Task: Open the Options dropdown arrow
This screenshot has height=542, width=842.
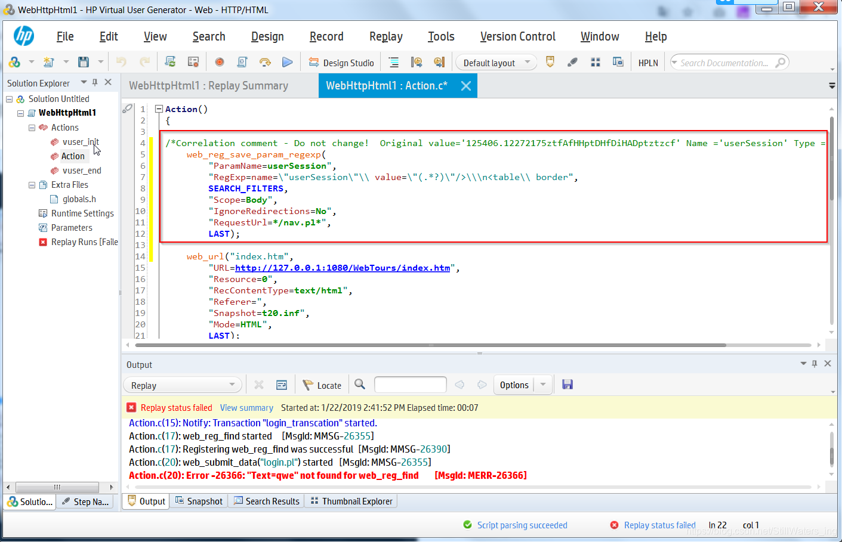Action: coord(543,385)
